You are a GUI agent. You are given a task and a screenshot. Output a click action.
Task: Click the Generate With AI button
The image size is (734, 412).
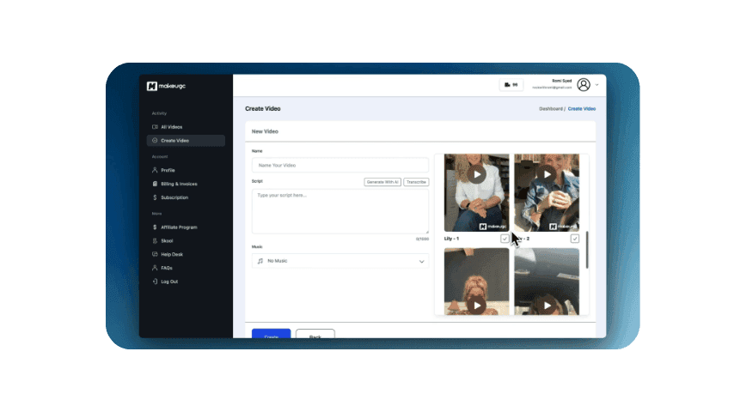click(382, 182)
